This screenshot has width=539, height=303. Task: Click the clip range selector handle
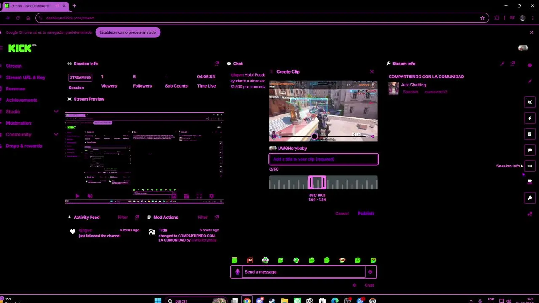coord(317,183)
